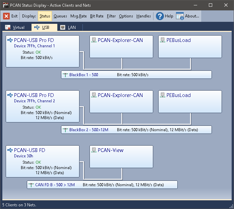This screenshot has height=209, width=234.
Task: Show the Bit Rate display view
Action: tap(97, 16)
